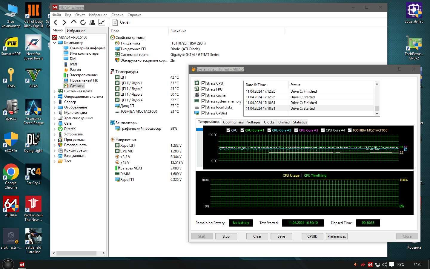Image resolution: width=430 pixels, height=269 pixels.
Task: Open the Google Chrome desktop icon
Action: click(11, 176)
